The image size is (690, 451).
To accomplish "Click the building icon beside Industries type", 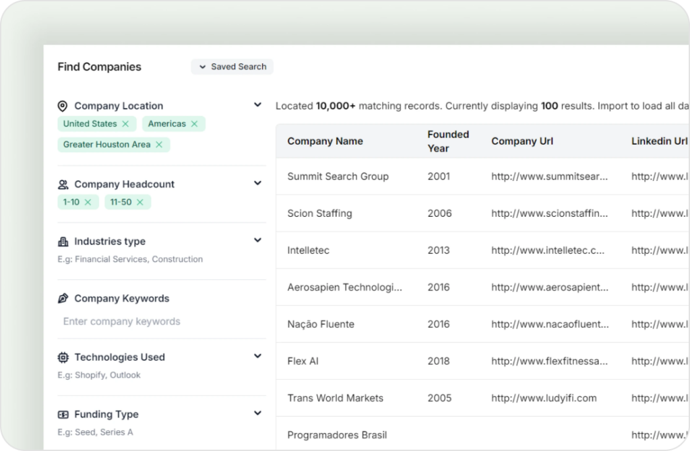I will pos(63,241).
